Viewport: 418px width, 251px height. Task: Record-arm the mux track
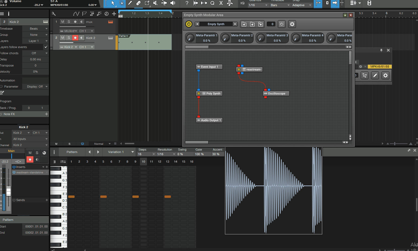click(75, 22)
